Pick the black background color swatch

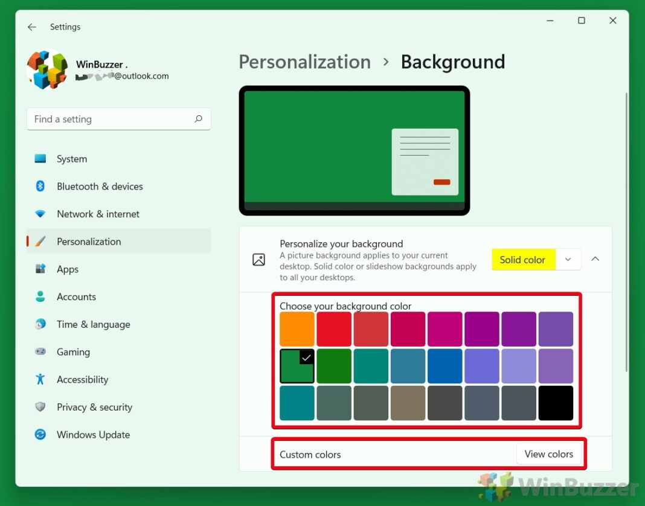556,403
